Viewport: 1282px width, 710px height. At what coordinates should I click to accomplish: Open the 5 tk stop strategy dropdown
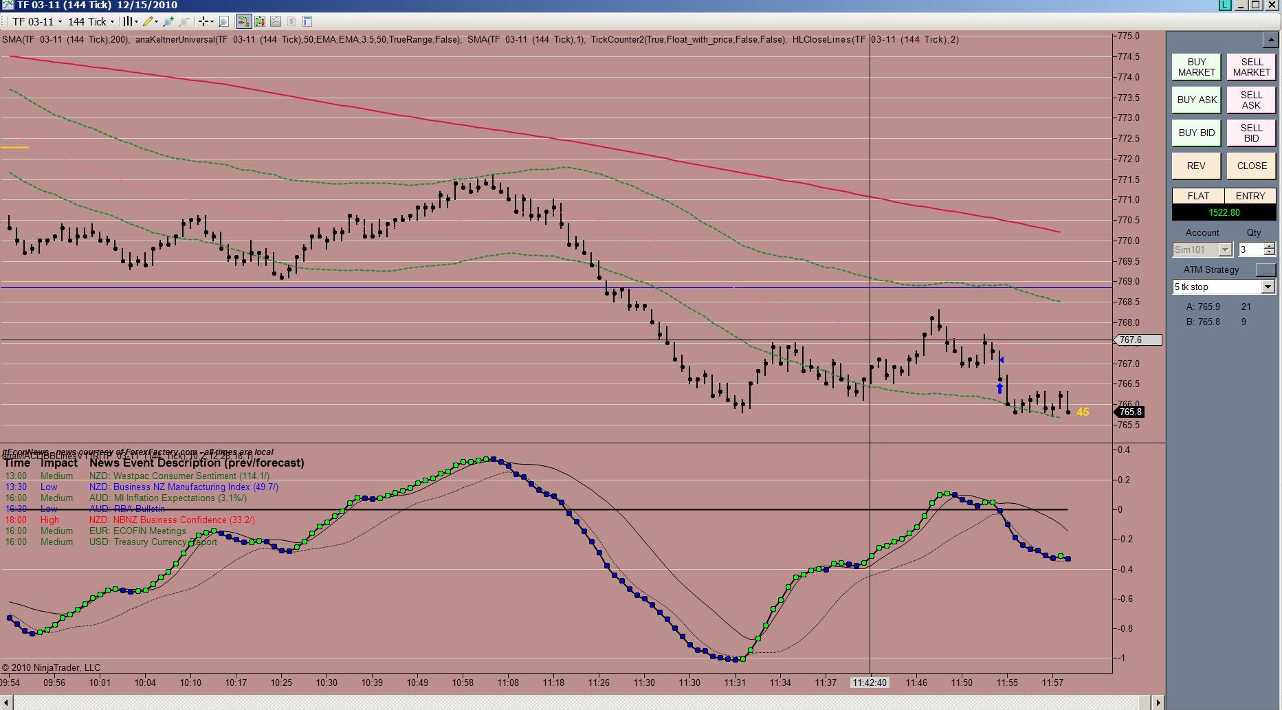tap(1224, 287)
